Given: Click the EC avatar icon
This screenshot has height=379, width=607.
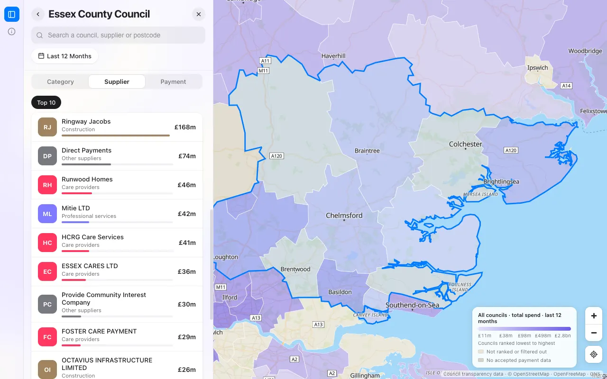Looking at the screenshot, I should point(47,271).
